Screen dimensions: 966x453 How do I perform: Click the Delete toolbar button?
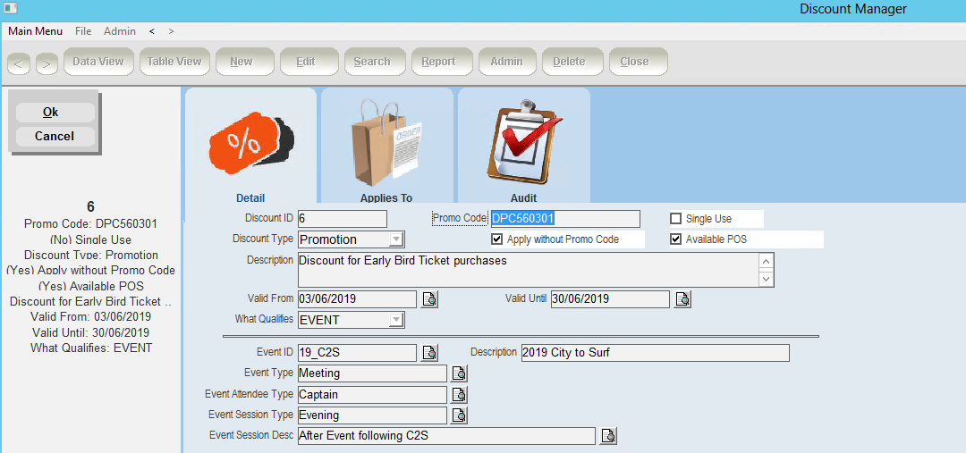pos(572,62)
